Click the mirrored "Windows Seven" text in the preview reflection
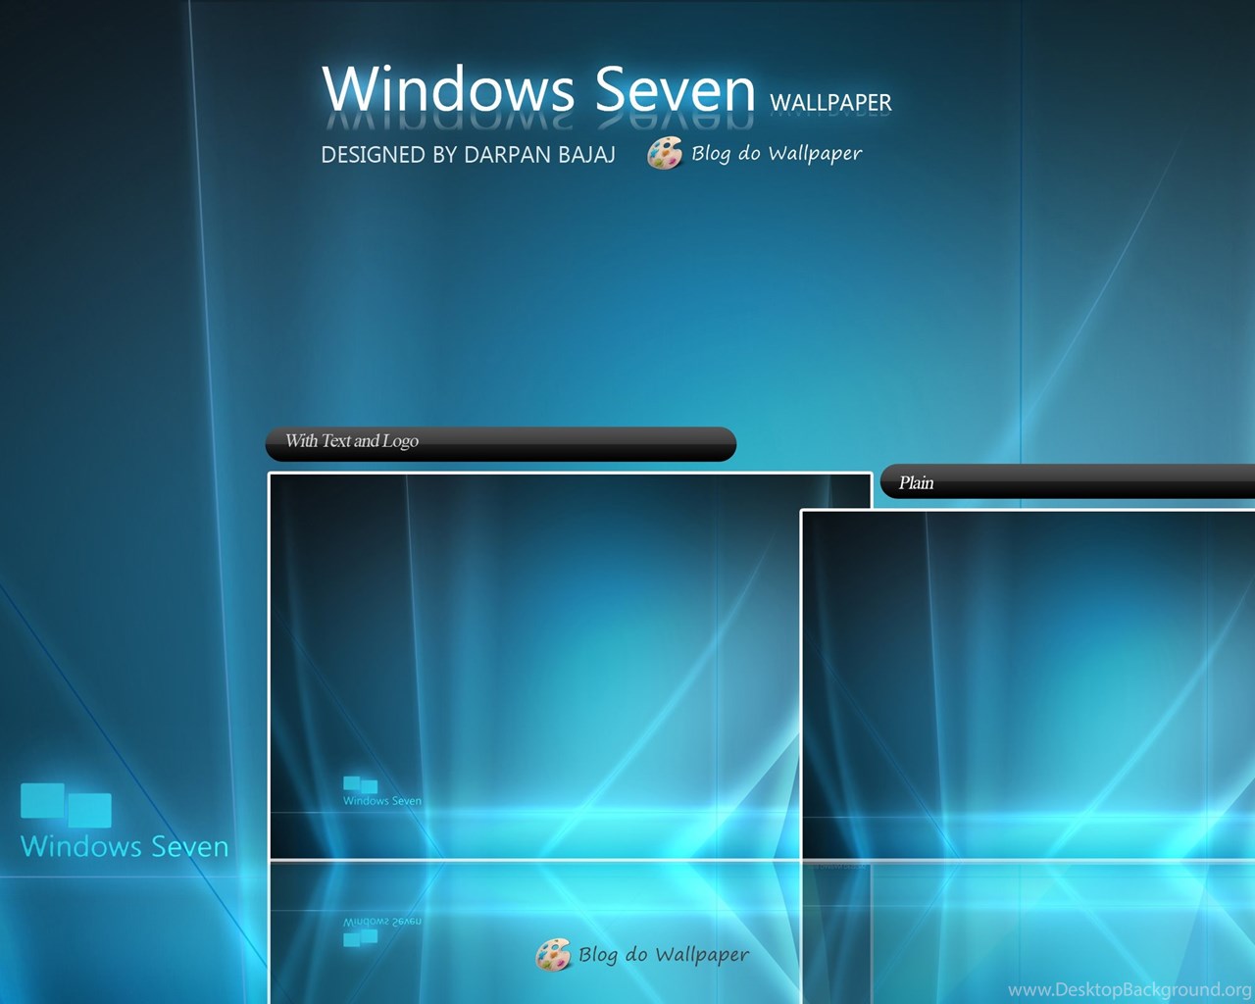This screenshot has height=1004, width=1255. click(382, 922)
